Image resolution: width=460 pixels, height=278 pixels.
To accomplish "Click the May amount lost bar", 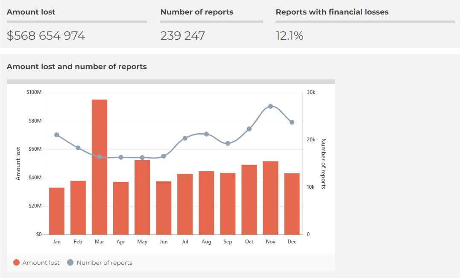I will click(142, 197).
